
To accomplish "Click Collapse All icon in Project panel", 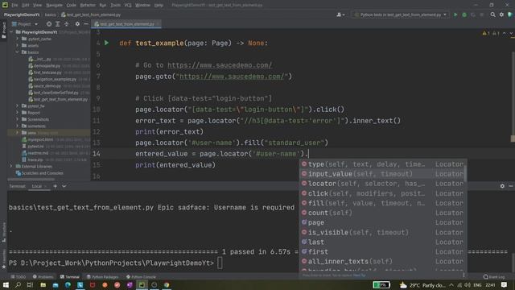I will tap(66, 24).
